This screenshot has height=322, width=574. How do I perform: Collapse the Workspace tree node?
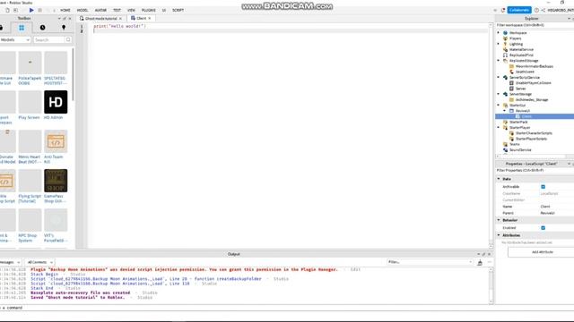(x=499, y=33)
